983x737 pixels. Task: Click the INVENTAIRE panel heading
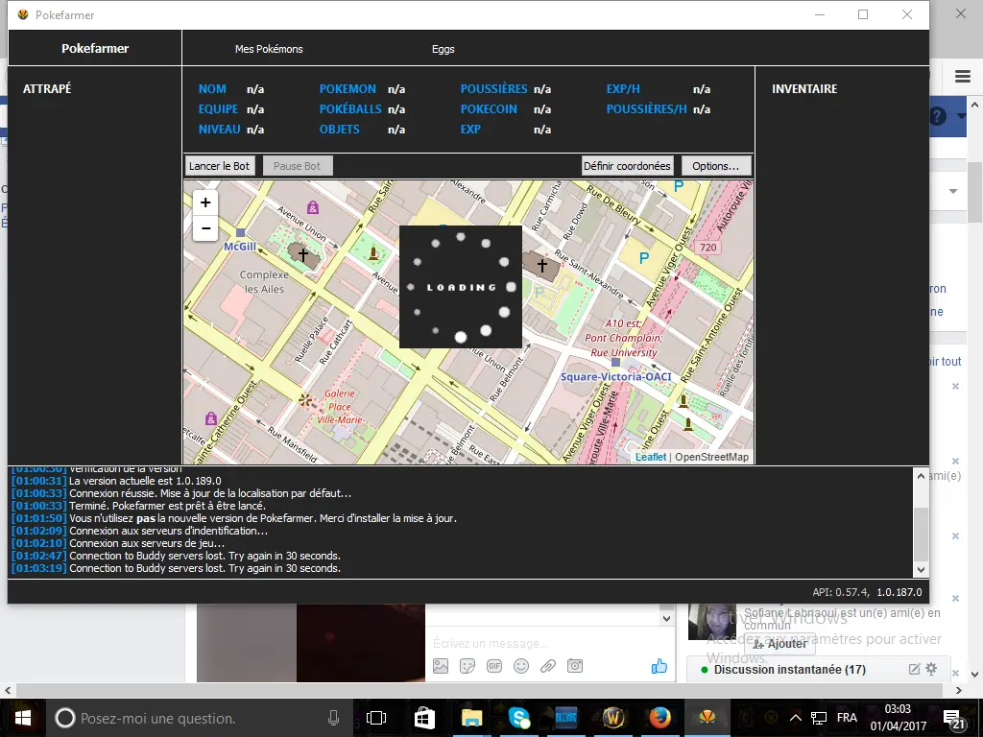tap(804, 89)
